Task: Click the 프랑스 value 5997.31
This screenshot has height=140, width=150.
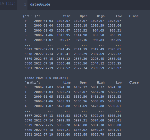Action: tap(80, 120)
